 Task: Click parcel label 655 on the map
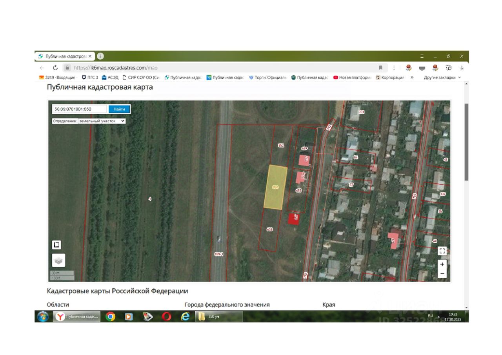click(x=298, y=191)
